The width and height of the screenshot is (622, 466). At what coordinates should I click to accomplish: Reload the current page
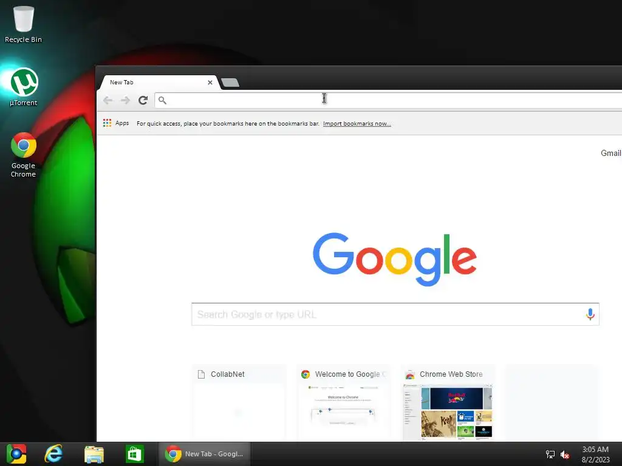[x=143, y=100]
